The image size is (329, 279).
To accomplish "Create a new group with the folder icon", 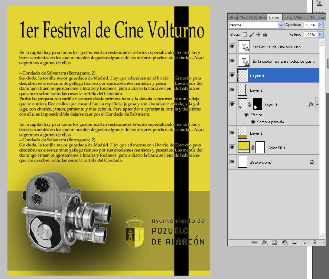I will pyautogui.click(x=294, y=242).
